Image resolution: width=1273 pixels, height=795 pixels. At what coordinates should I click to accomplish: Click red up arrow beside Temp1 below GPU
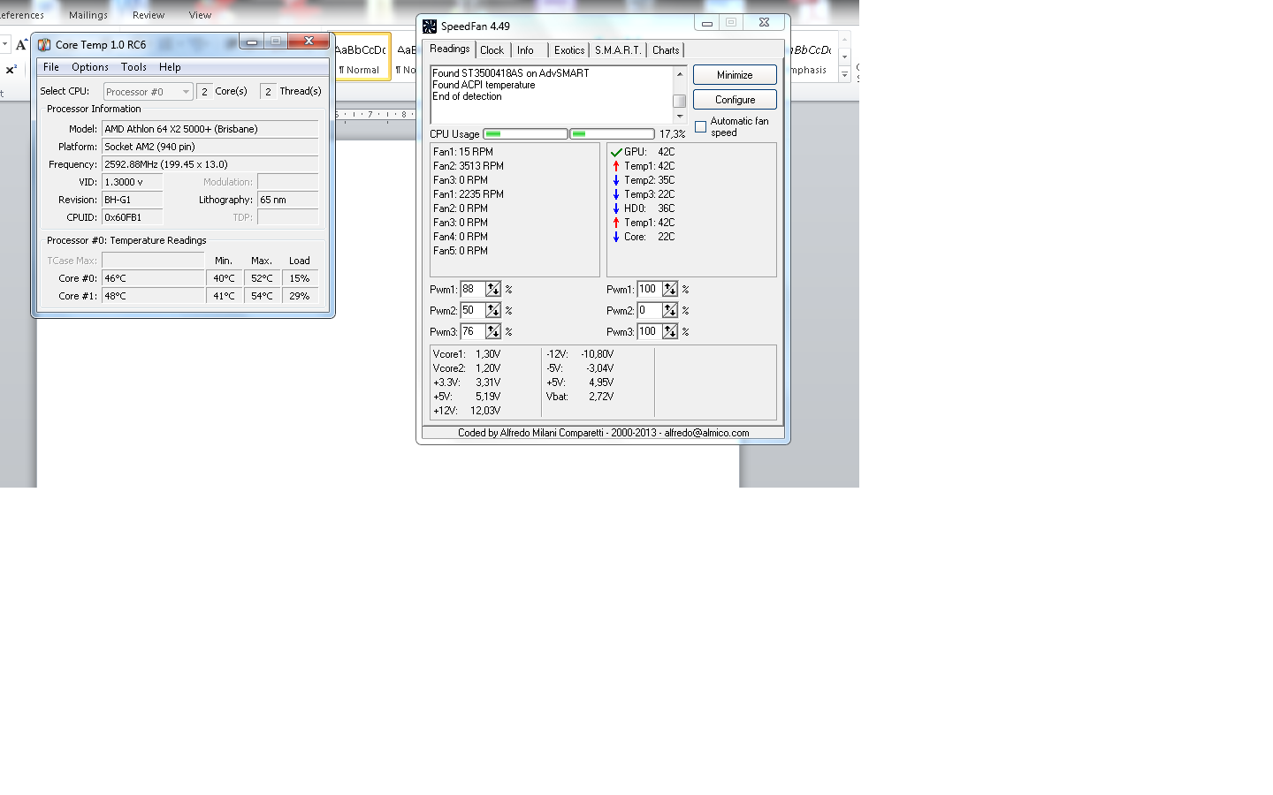tap(616, 166)
